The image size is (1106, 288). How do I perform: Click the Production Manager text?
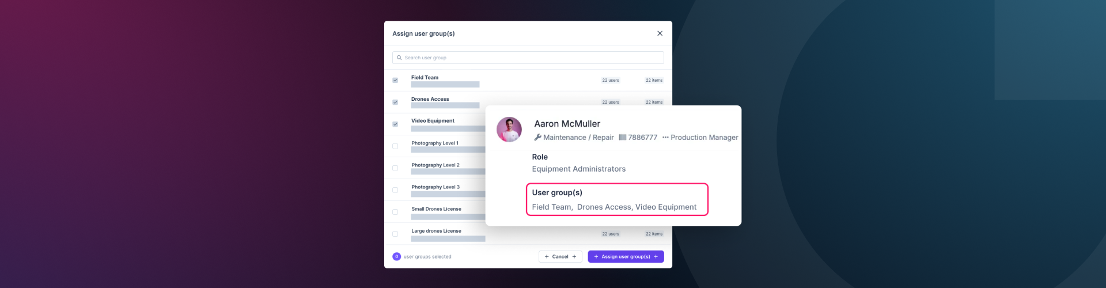click(x=704, y=137)
